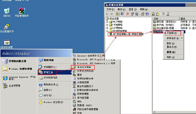196x114 pixels.
Task: Open 路由和远程访问 from submenu
Action: click(83, 86)
